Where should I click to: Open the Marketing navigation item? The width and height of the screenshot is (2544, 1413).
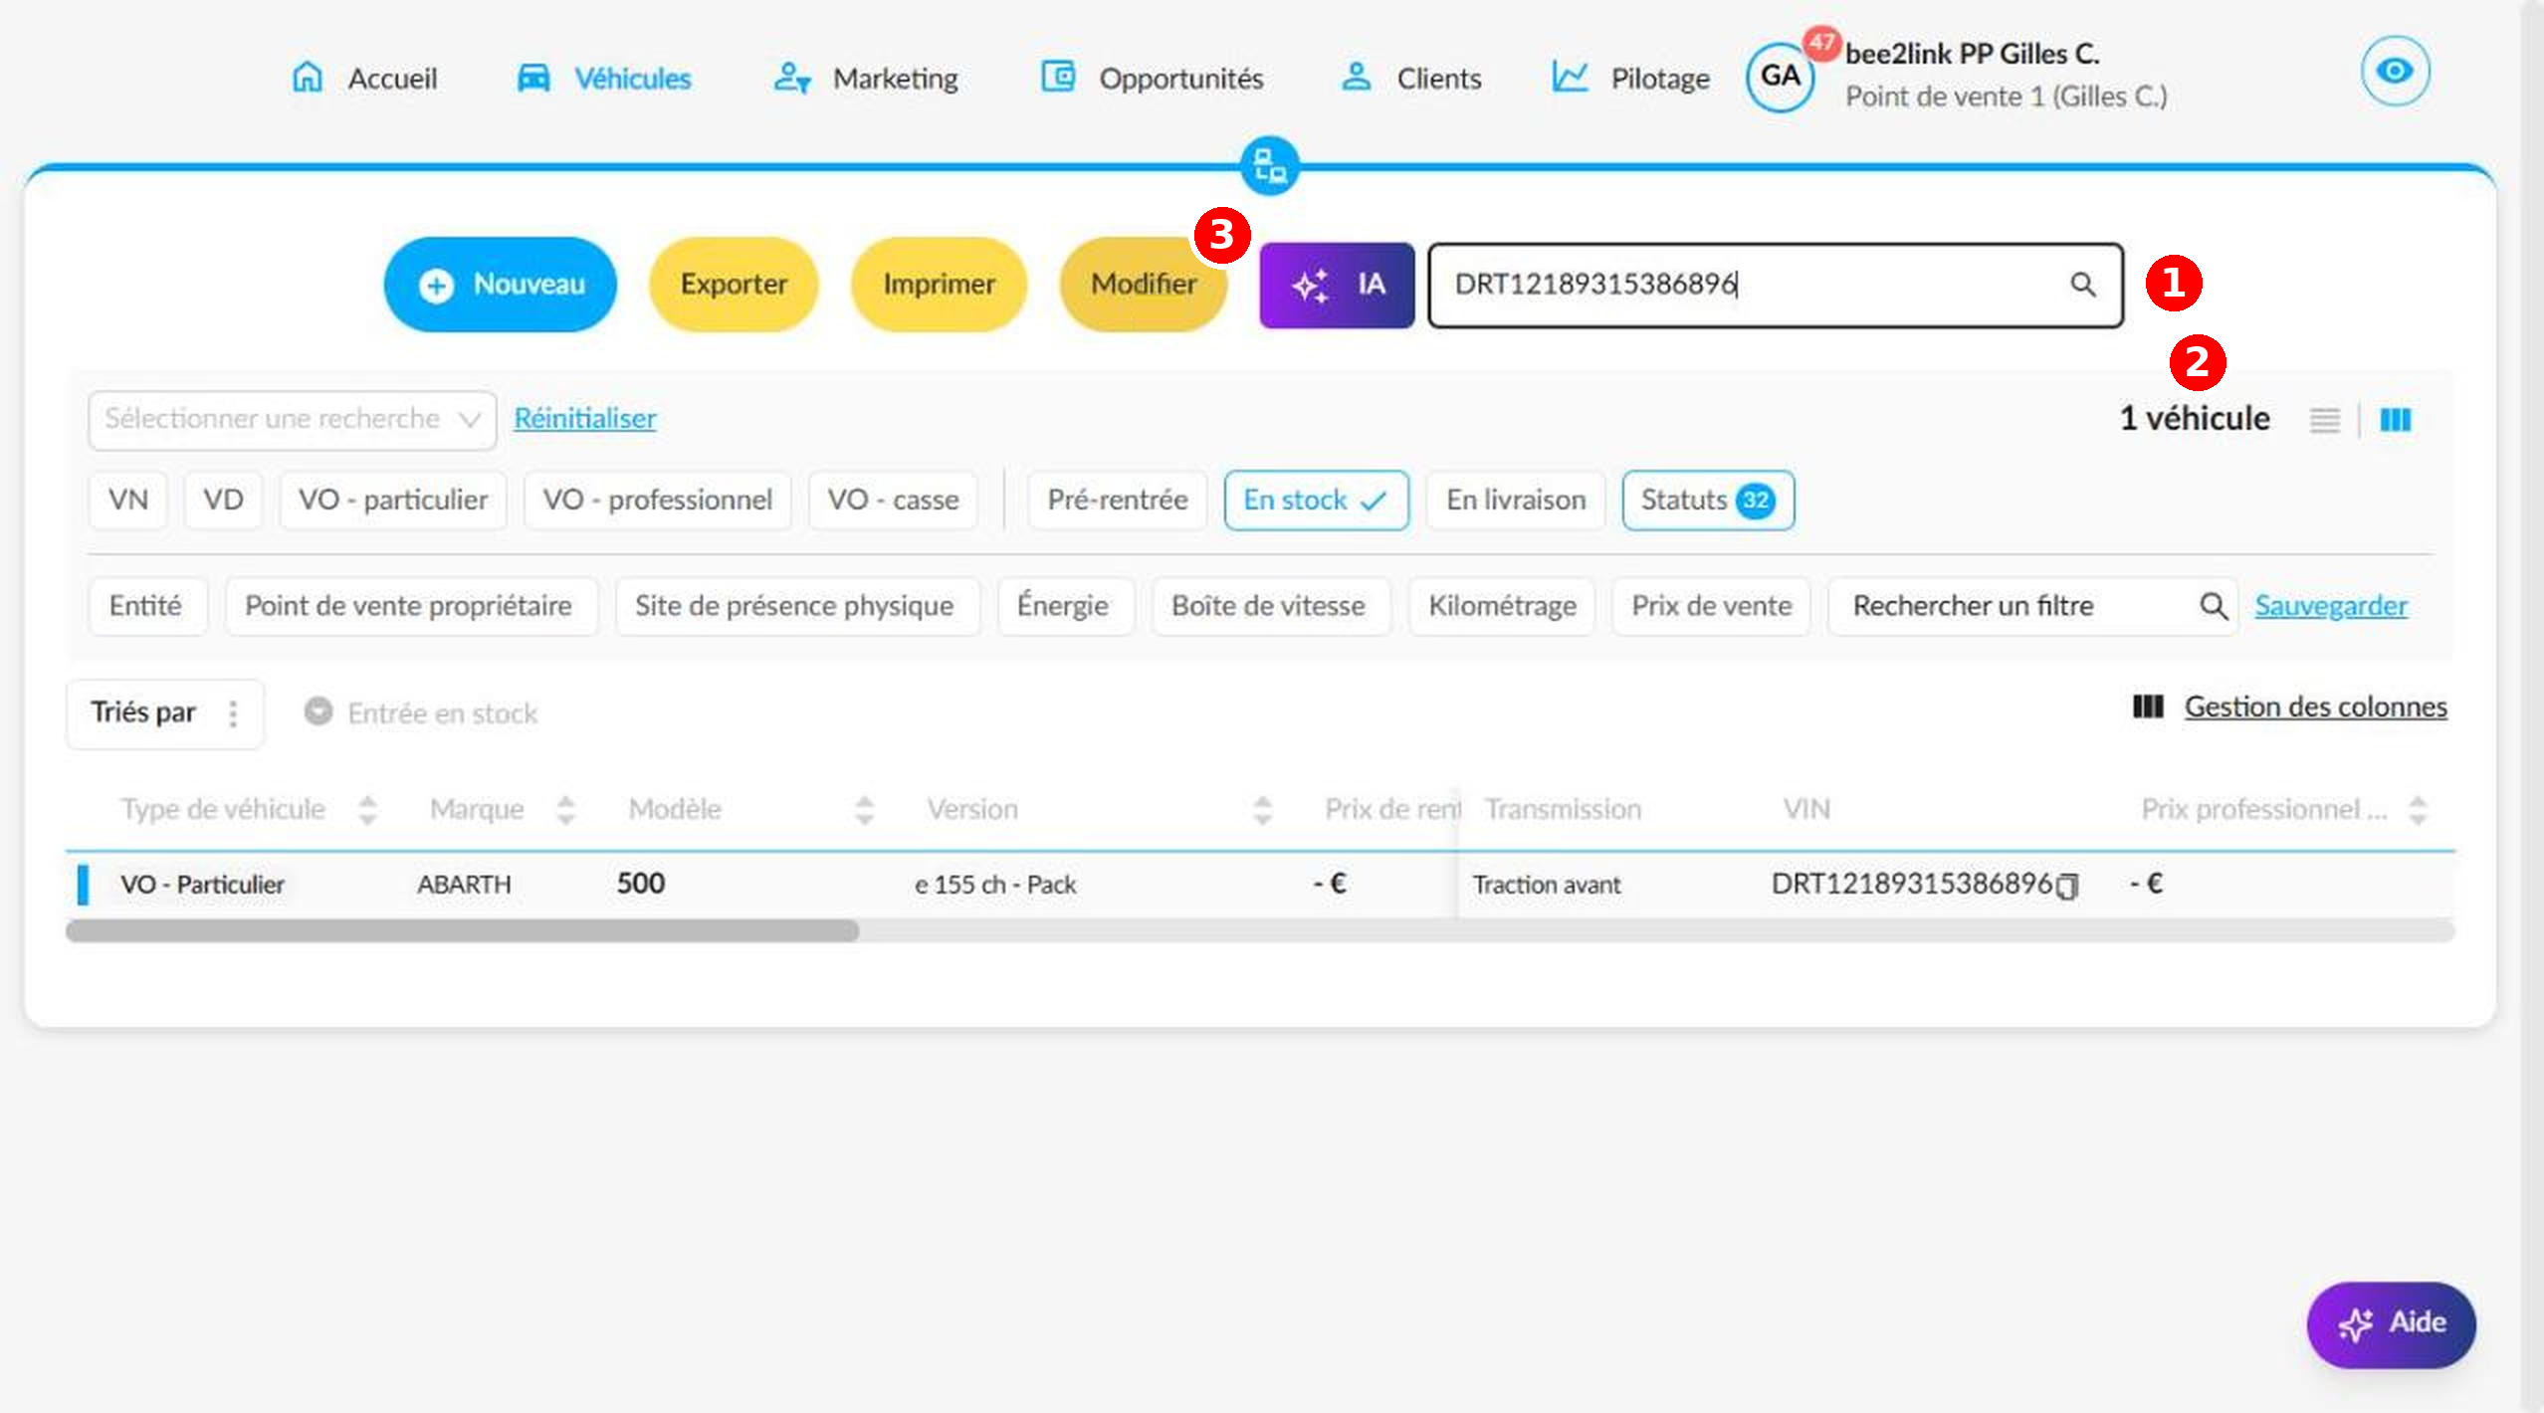click(x=866, y=79)
